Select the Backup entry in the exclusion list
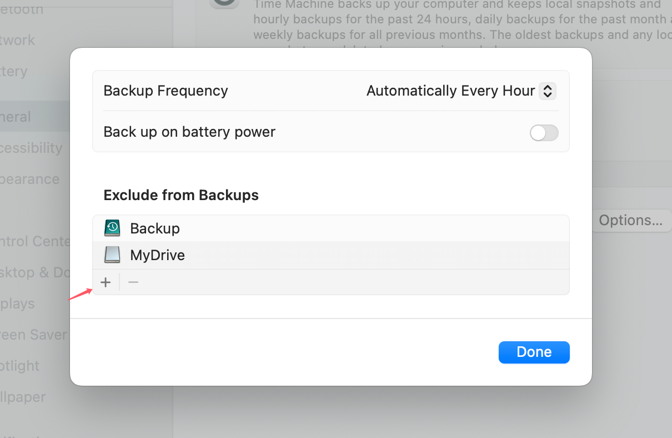Screen dimensions: 672x438 pyautogui.click(x=278, y=228)
